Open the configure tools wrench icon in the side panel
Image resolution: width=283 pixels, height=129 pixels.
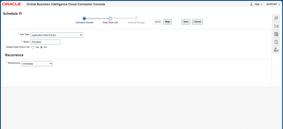pos(276,18)
